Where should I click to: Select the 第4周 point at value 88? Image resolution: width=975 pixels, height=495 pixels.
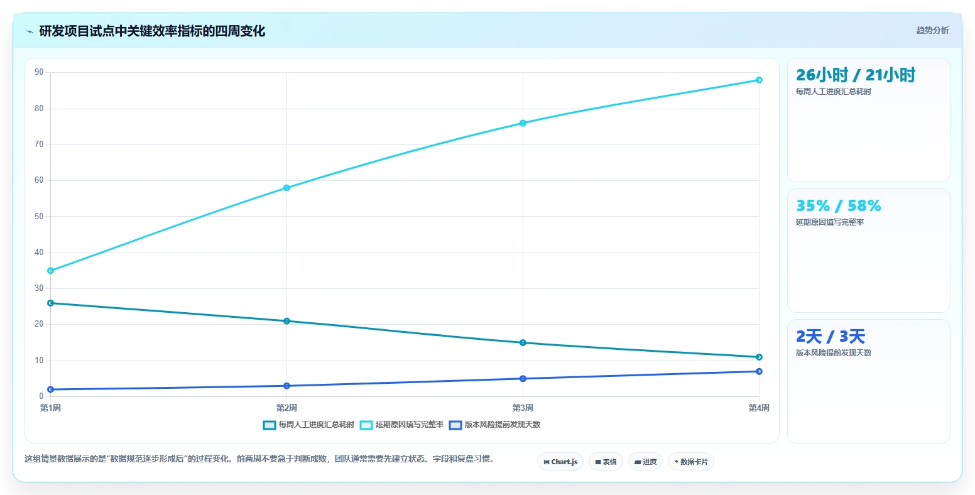759,80
